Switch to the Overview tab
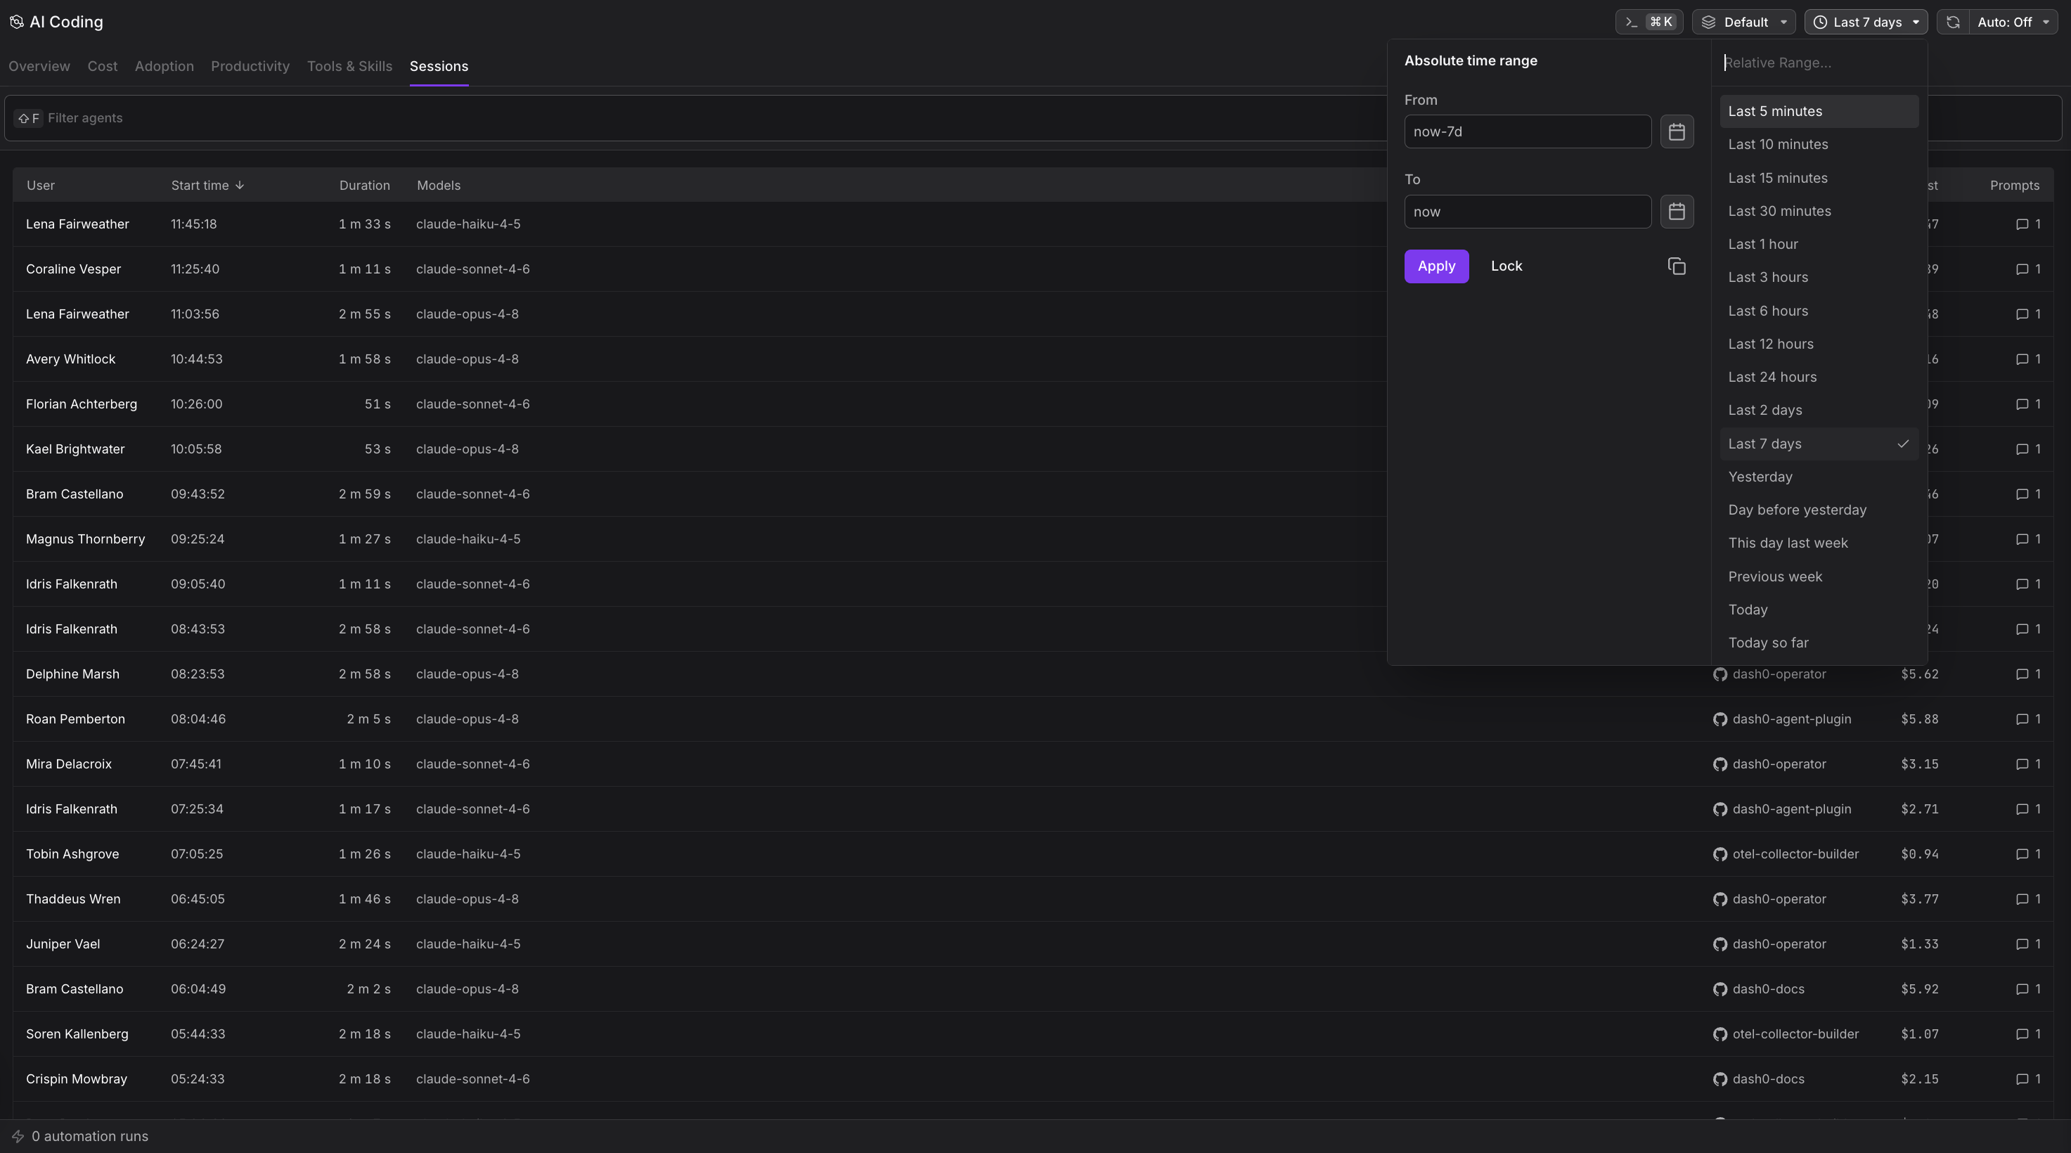This screenshot has height=1153, width=2071. (x=39, y=66)
